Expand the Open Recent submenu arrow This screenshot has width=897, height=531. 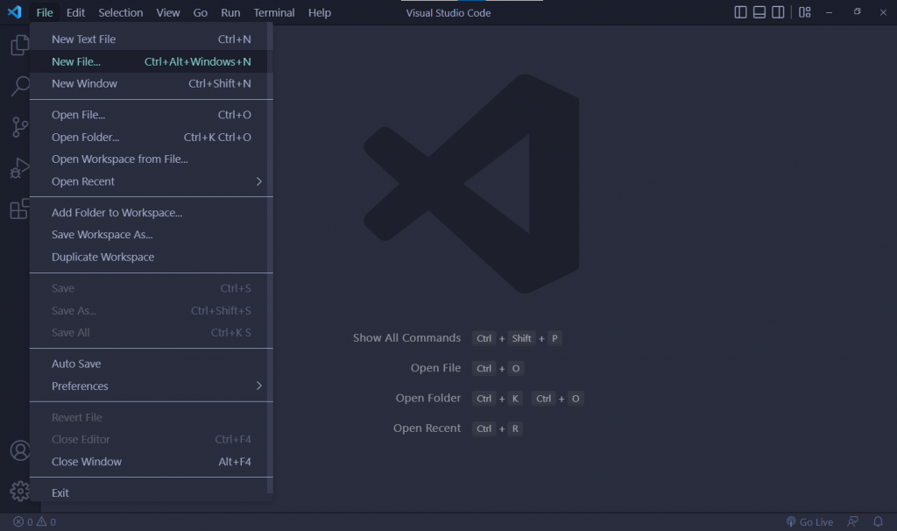point(259,181)
